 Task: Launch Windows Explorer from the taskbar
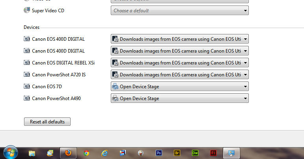click(x=32, y=153)
